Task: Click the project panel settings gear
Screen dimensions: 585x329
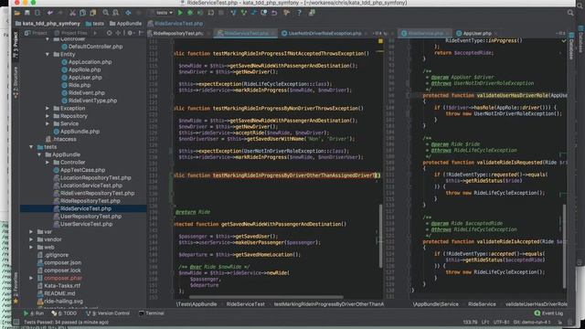Action: pos(130,33)
